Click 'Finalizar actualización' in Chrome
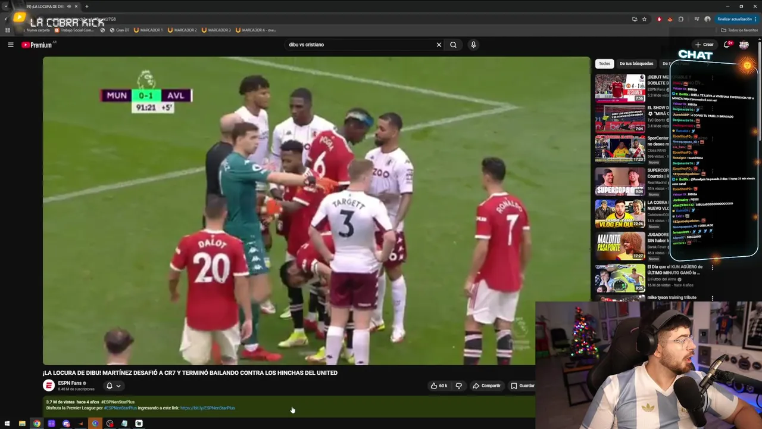Image resolution: width=762 pixels, height=429 pixels. (736, 19)
